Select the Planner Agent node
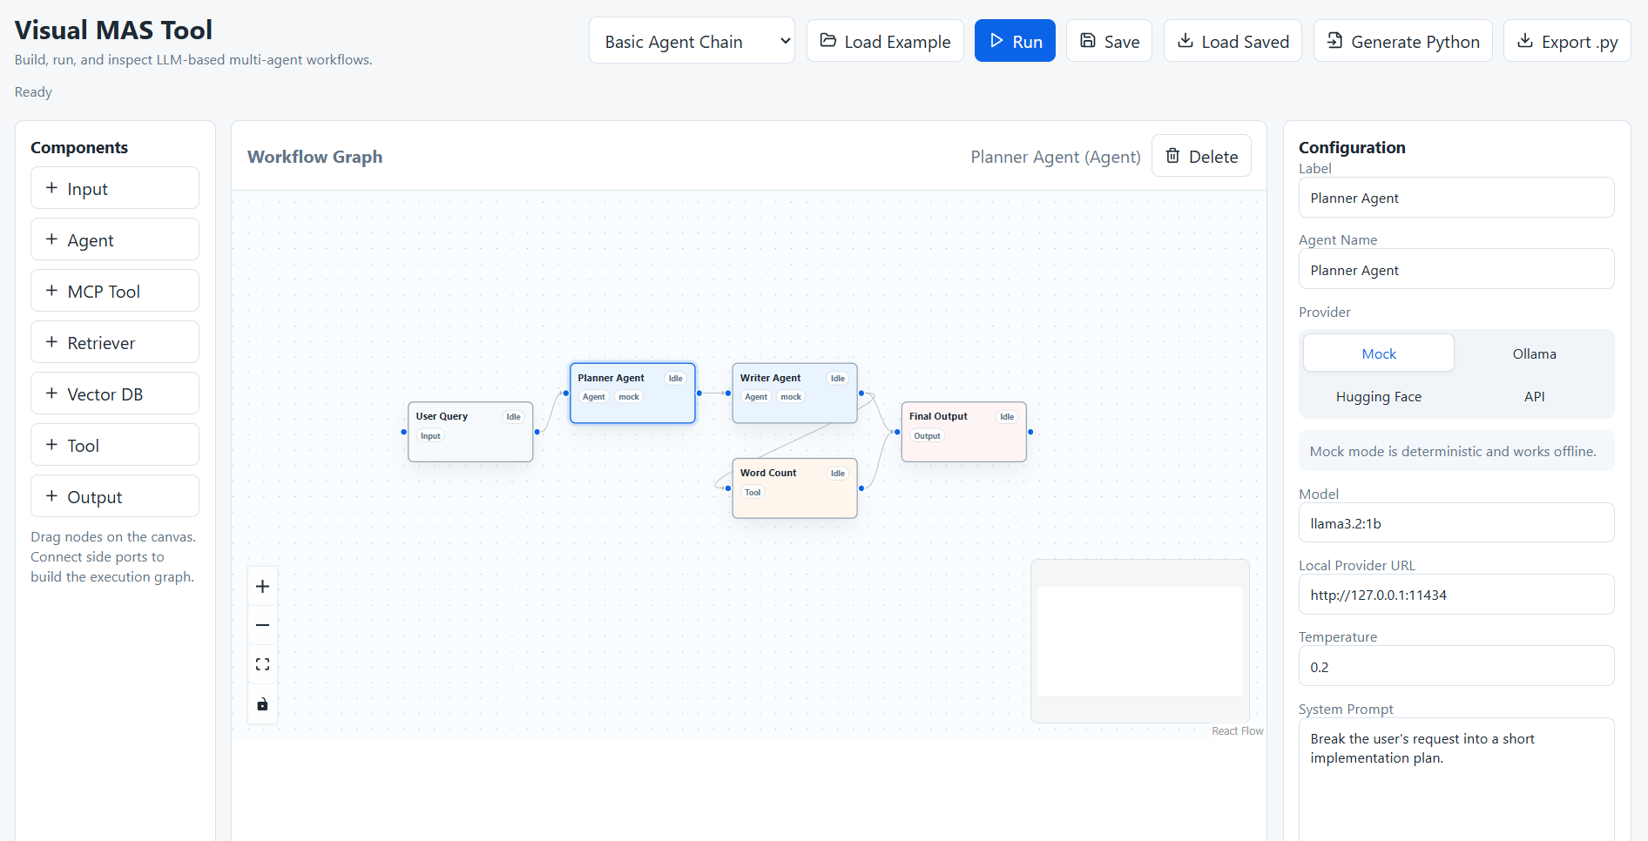Screen dimensions: 1648x841 [x=632, y=394]
